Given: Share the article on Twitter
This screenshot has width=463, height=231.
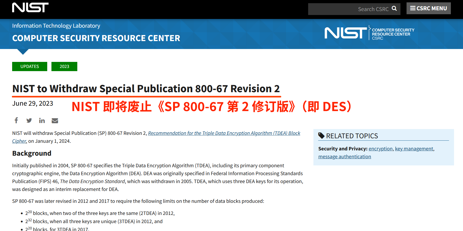Looking at the screenshot, I should coord(29,120).
